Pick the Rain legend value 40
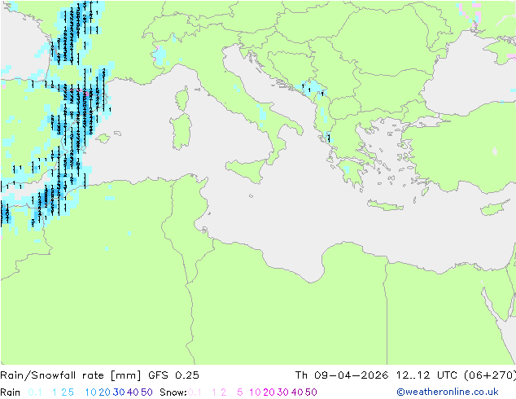 point(133,392)
